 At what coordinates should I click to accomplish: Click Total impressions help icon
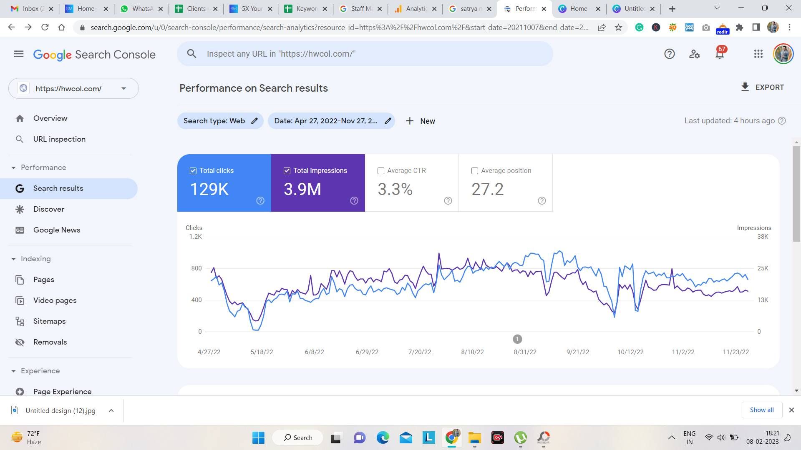pyautogui.click(x=354, y=201)
